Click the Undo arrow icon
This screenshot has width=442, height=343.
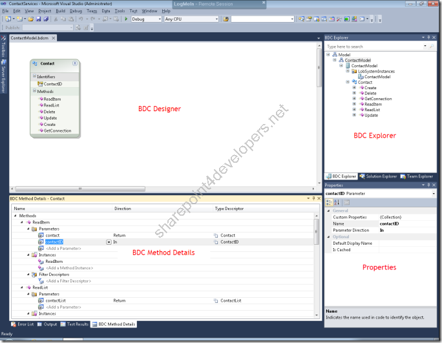[81, 19]
